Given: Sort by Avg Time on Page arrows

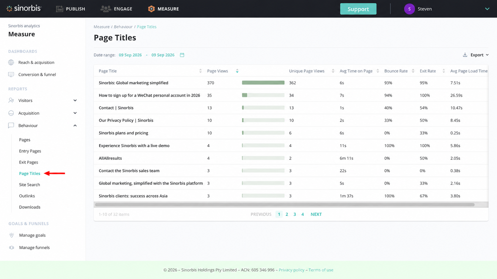Looking at the screenshot, I should (378, 71).
